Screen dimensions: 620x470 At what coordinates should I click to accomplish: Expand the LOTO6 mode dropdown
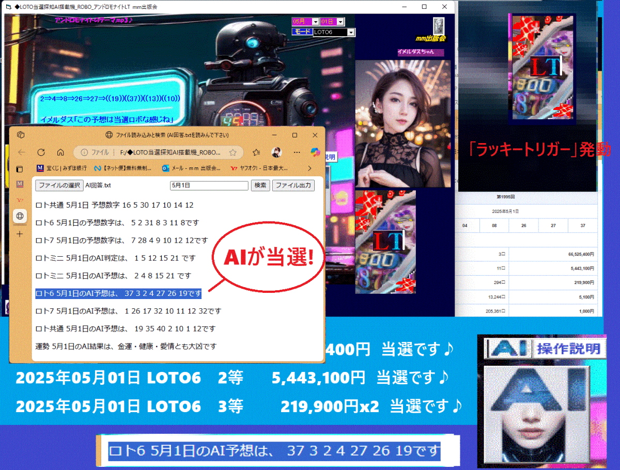tap(351, 33)
